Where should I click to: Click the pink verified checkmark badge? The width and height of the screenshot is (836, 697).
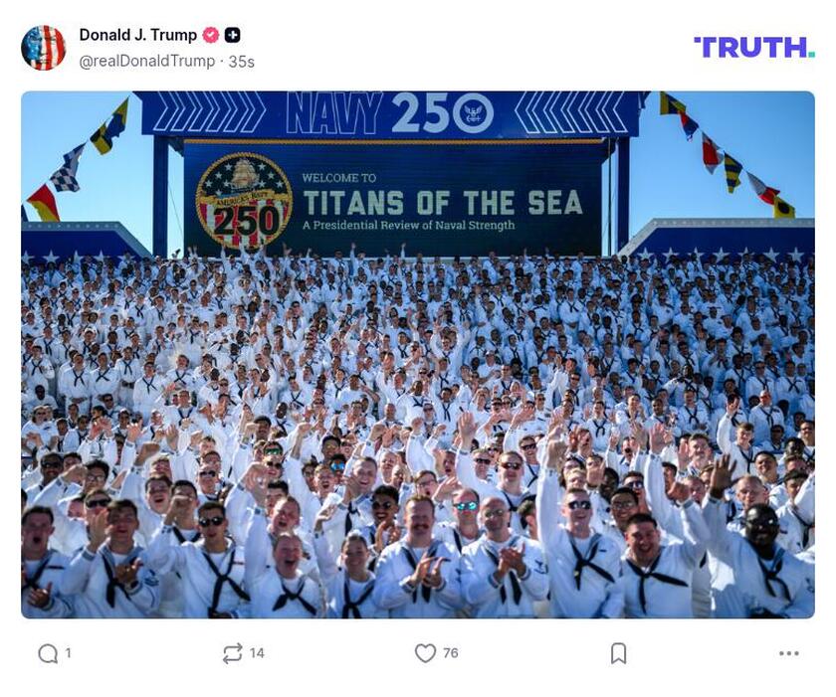point(211,35)
